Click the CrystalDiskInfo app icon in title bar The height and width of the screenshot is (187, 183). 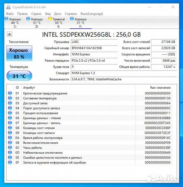8,7
